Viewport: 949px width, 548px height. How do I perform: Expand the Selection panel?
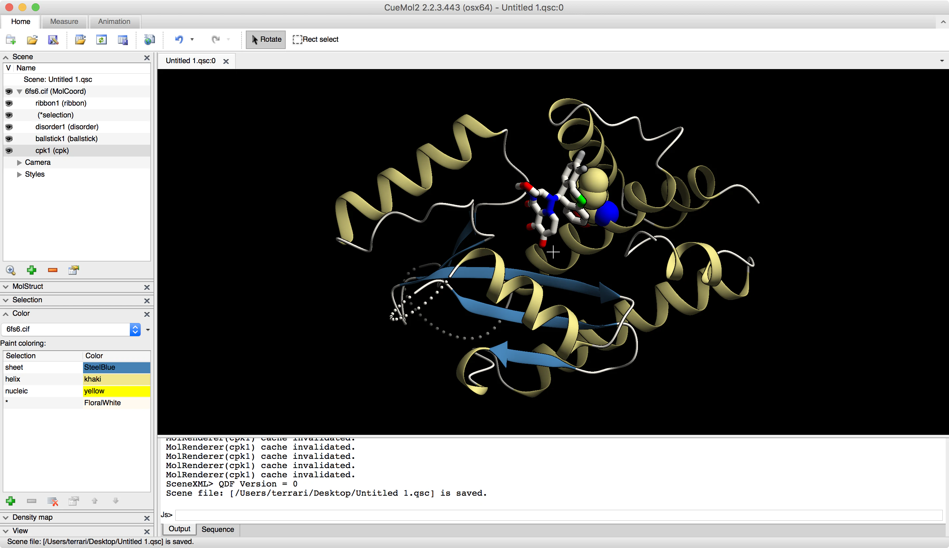click(x=6, y=300)
